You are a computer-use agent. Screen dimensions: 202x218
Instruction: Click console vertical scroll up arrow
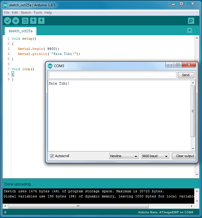(x=197, y=191)
